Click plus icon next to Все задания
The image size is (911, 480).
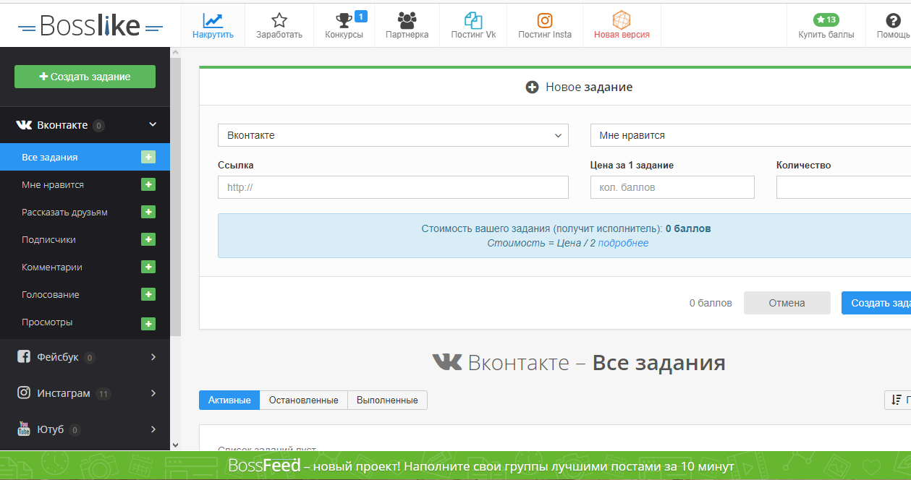[148, 157]
